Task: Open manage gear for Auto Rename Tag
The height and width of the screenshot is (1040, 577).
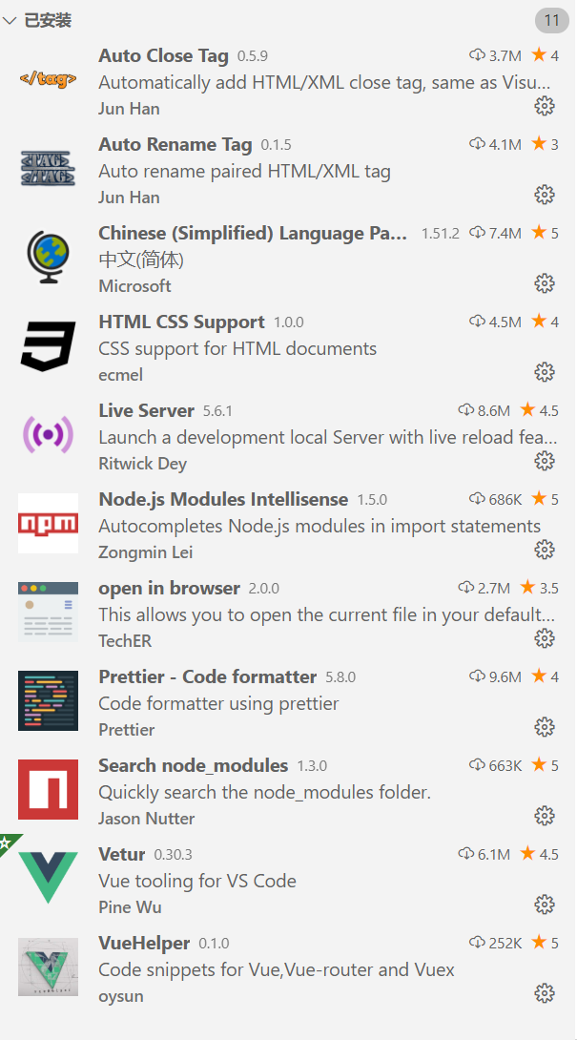Action: [545, 195]
